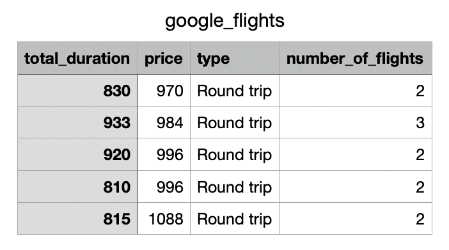This screenshot has height=250, width=449.
Task: Select the cell with duration 830
Action: (77, 91)
